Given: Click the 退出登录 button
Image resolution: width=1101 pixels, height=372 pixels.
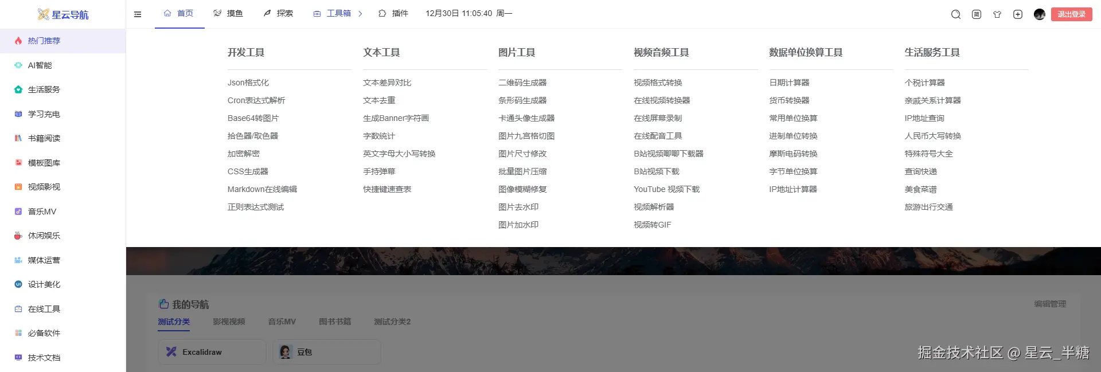Looking at the screenshot, I should tap(1071, 14).
